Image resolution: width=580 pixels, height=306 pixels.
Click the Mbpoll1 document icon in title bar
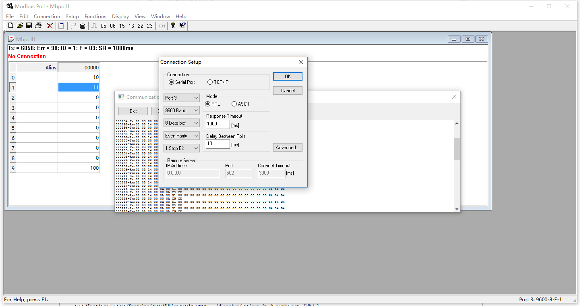coord(11,39)
